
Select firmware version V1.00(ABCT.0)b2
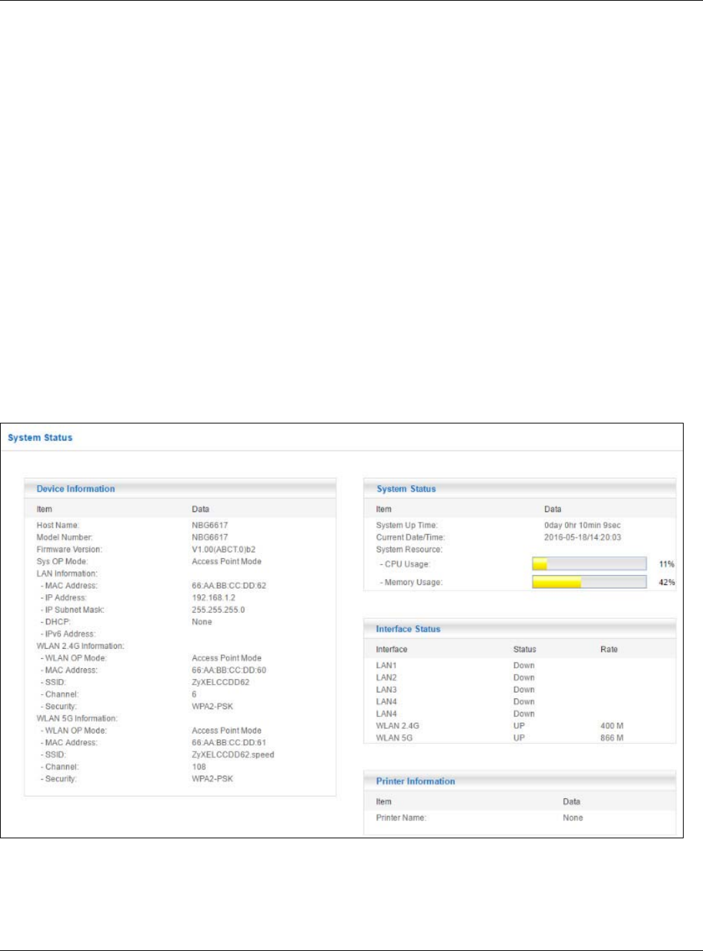tap(224, 550)
